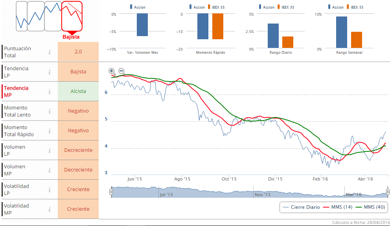Open info icon for Puntuación Total
Screen dimensions: 390x226
50,52
